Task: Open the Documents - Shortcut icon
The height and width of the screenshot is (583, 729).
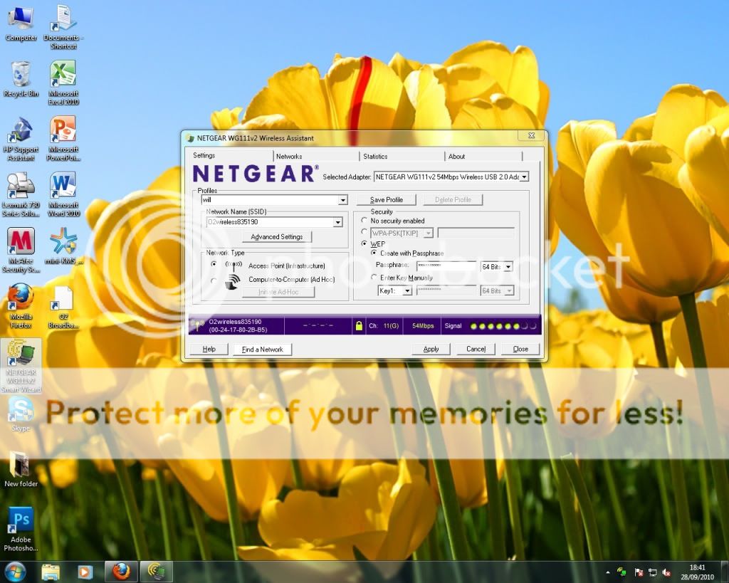Action: coord(63,27)
